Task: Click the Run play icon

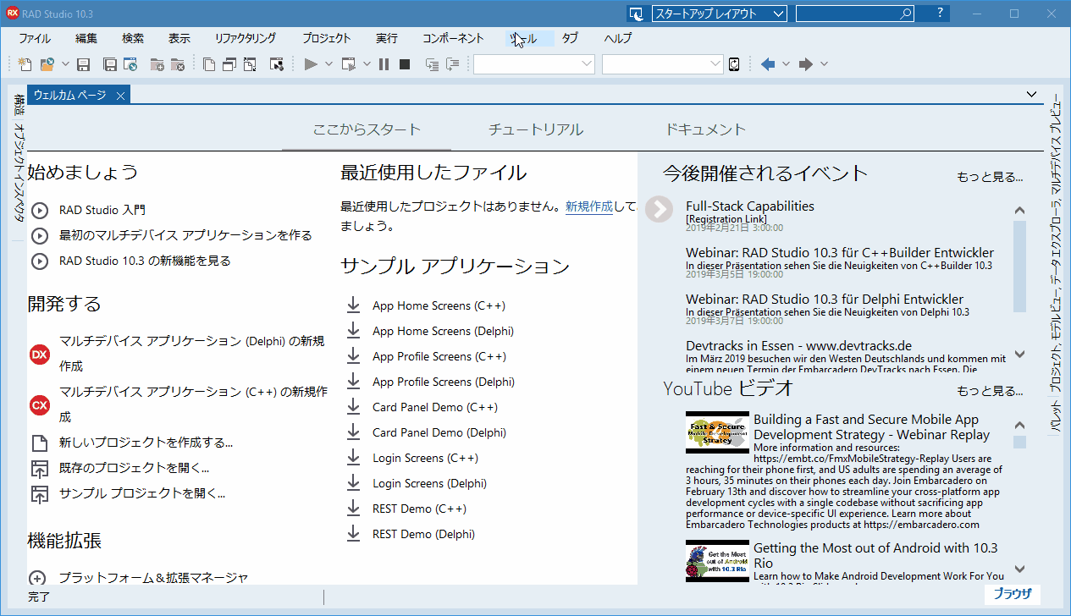Action: pyautogui.click(x=311, y=64)
